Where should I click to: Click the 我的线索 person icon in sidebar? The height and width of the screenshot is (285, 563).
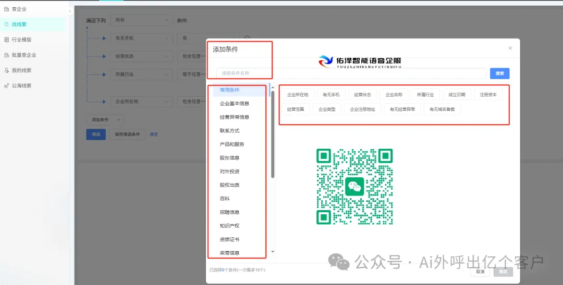[6, 71]
